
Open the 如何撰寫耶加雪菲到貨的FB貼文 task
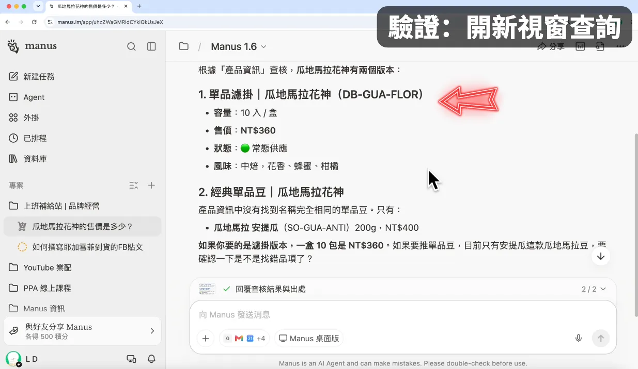(83, 247)
